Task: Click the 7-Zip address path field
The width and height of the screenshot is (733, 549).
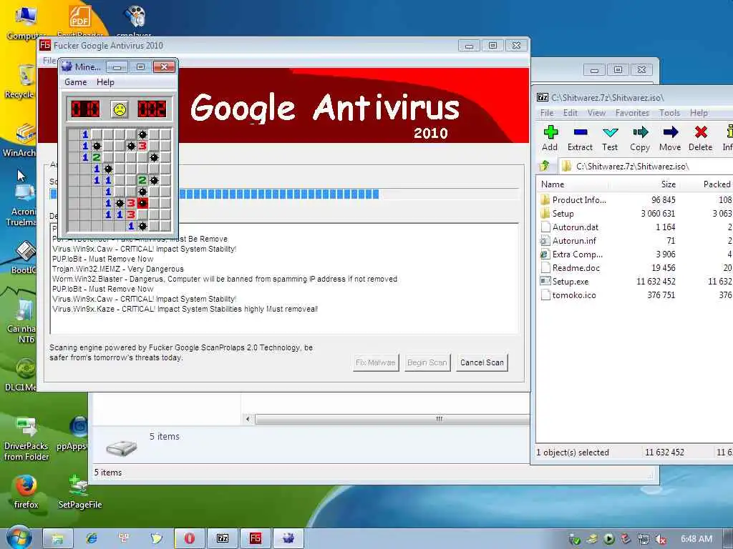Action: [x=647, y=166]
